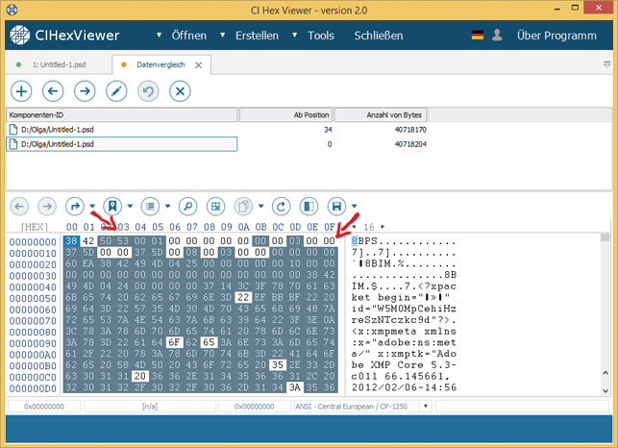The width and height of the screenshot is (618, 448).
Task: Click the highlighted byte 6F in row 00000090
Action: tap(174, 342)
